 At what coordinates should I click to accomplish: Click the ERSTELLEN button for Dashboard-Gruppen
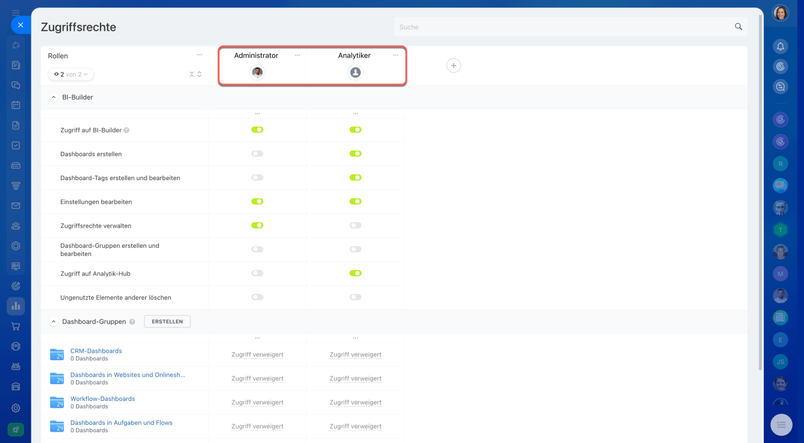coord(167,321)
